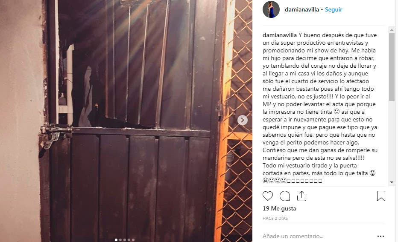Open damianavilla profile picture
398x242 pixels.
[x=271, y=9]
